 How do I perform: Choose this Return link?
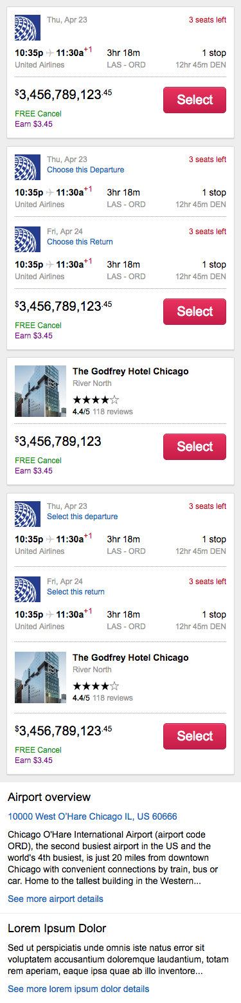[80, 242]
